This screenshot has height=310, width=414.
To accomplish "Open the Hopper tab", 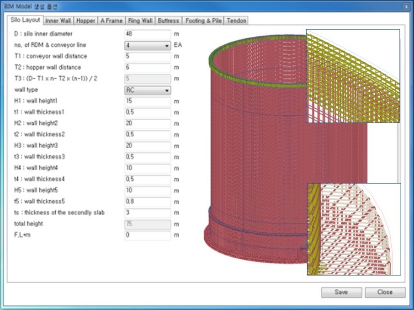I will point(85,21).
